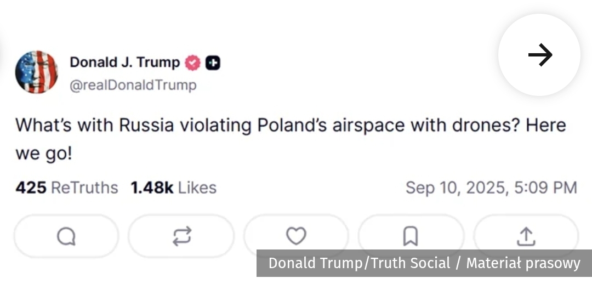Bookmark the post with the bookmark icon
Screen dimensions: 592x295
pos(410,236)
